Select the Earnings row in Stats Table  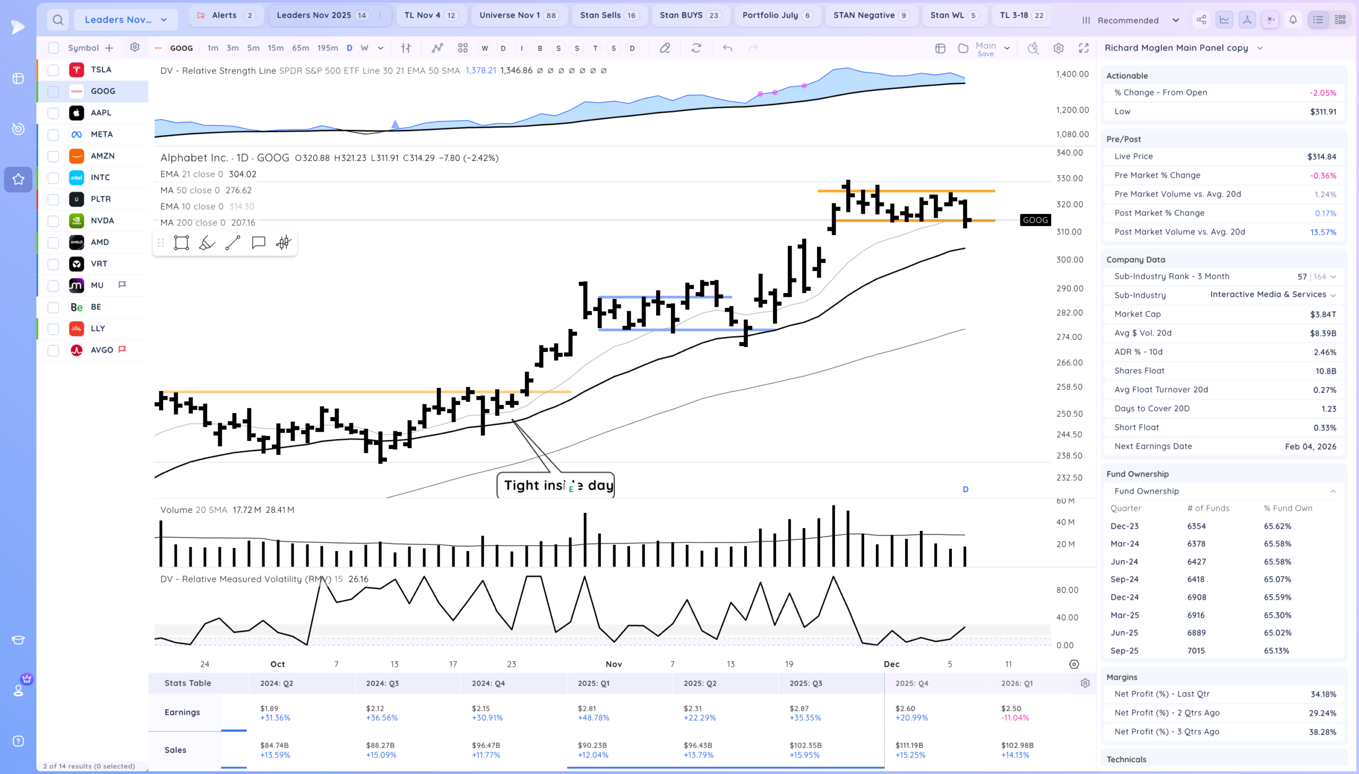coord(182,712)
